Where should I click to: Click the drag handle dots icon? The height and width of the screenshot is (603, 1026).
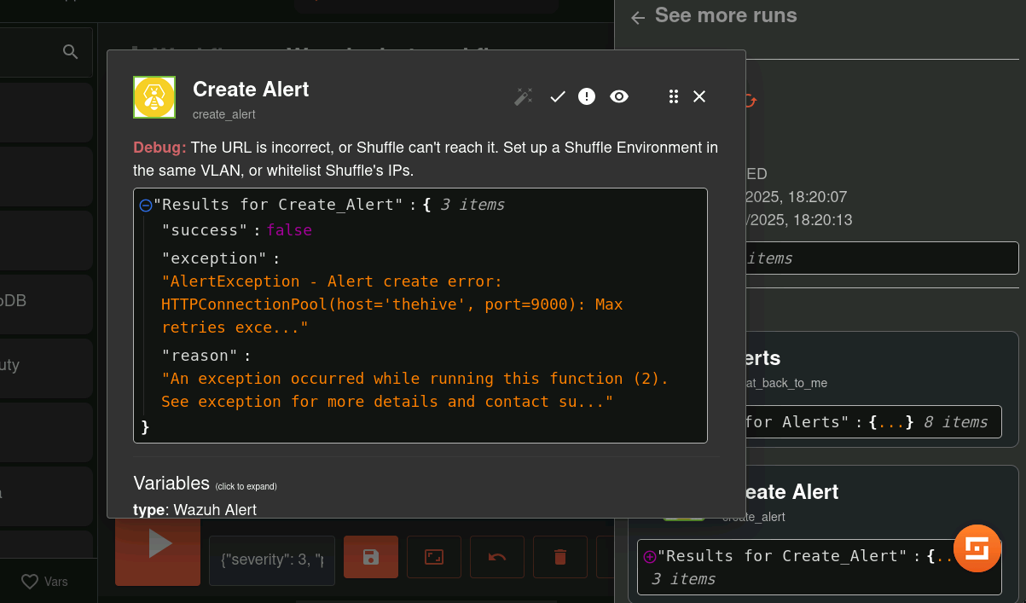click(674, 96)
